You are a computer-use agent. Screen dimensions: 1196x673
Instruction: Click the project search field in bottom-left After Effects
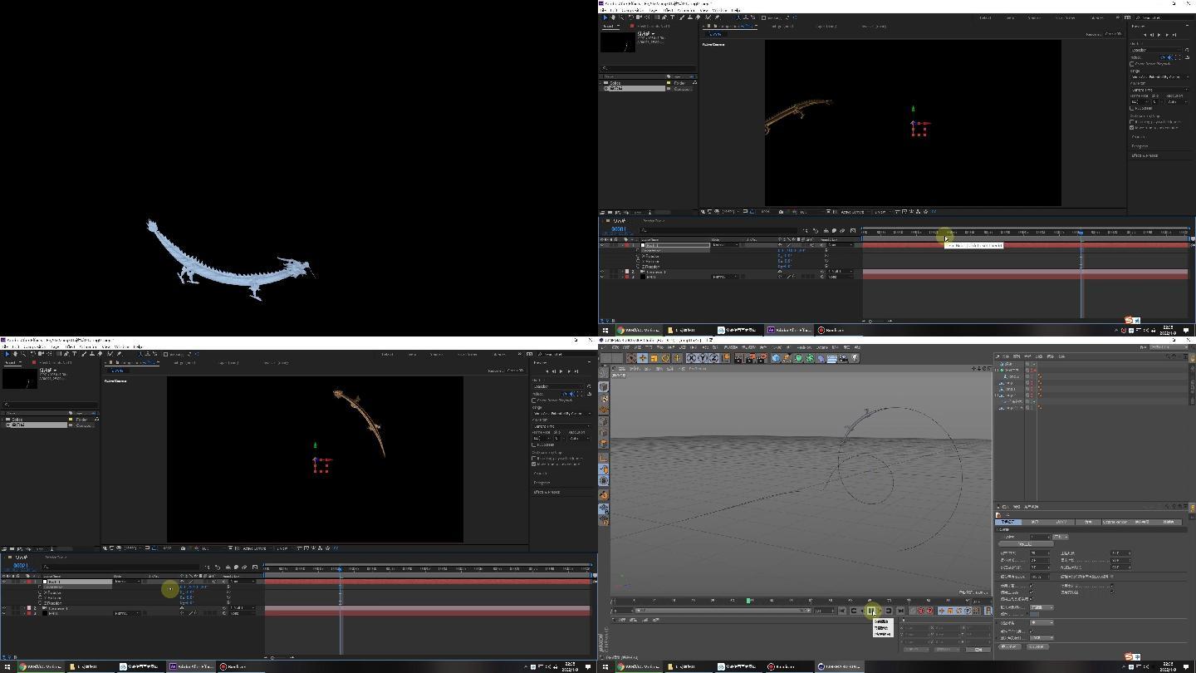click(51, 405)
